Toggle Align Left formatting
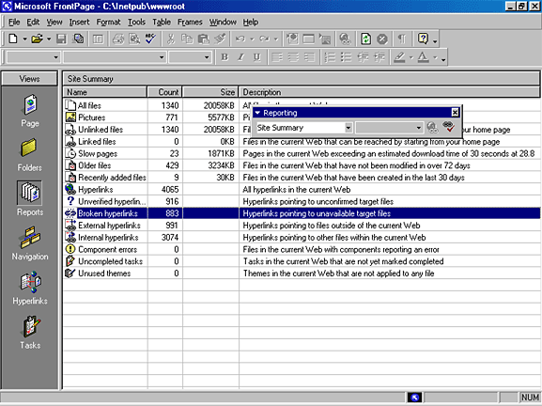542x406 pixels. 277,57
